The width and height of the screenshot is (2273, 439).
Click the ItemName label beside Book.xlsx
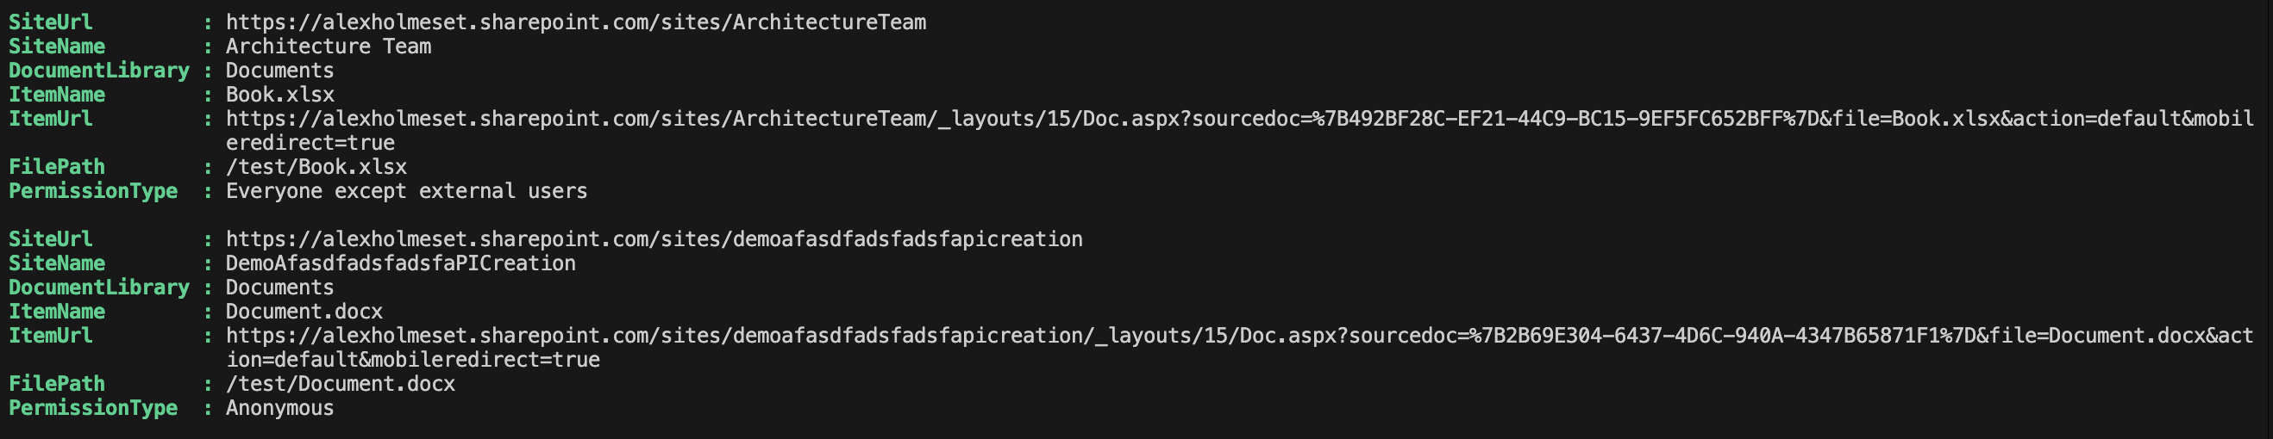(56, 95)
